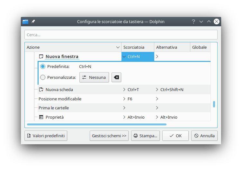This screenshot has height=169, width=242.
Task: Click the Dolphin folder icon in title bar
Action: [x=25, y=21]
